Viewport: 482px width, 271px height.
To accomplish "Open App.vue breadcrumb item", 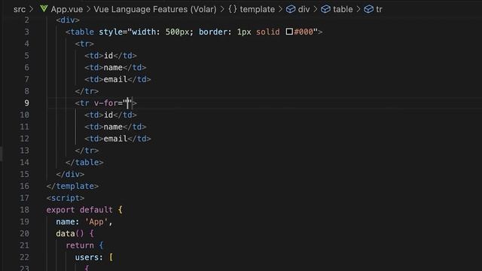I will 67,9.
